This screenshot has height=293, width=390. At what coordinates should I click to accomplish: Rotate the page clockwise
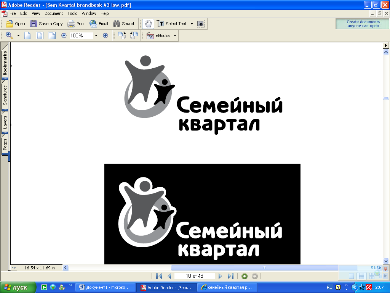tap(122, 35)
